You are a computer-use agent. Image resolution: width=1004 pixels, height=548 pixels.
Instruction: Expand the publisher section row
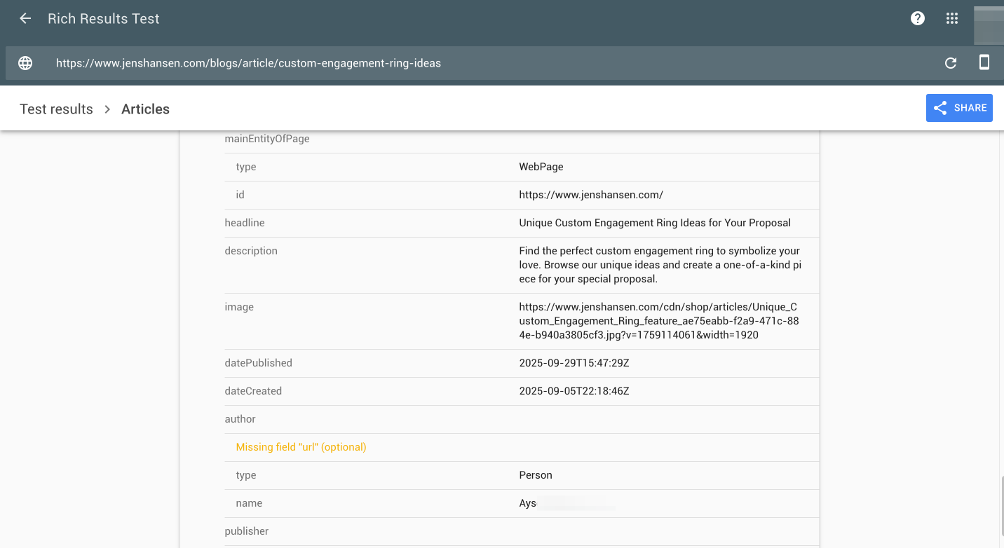(247, 530)
